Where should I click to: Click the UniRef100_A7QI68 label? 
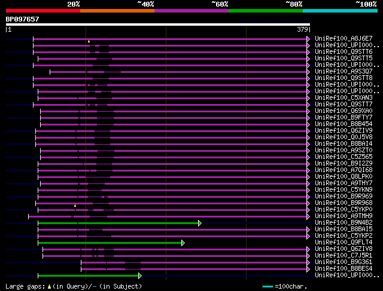[344, 170]
